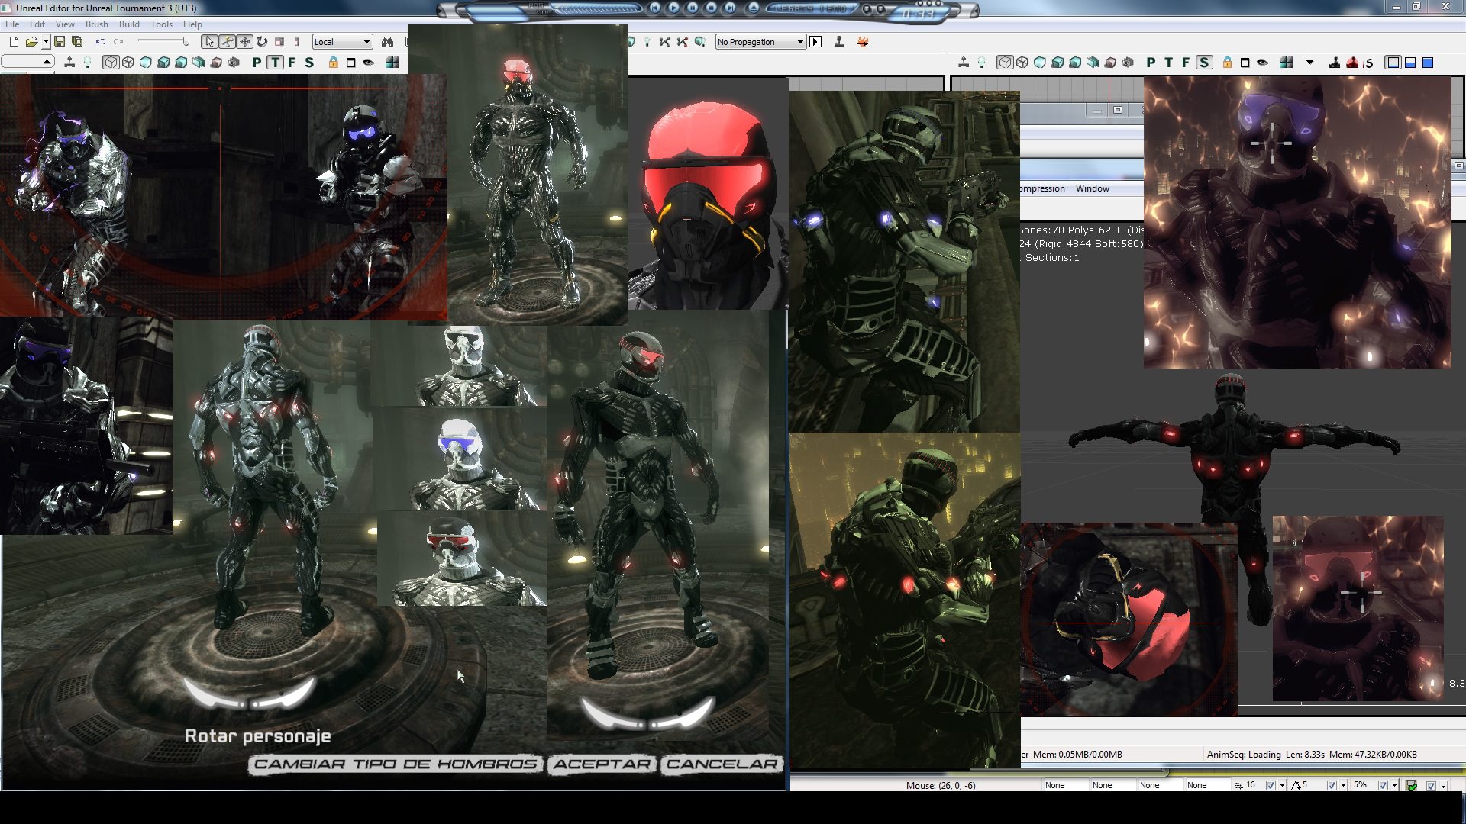
Task: Switch left viewport to Top view (T)
Action: tap(274, 63)
